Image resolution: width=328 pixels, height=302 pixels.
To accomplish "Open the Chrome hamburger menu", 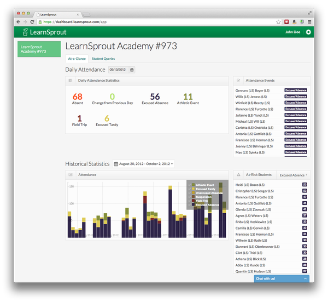I will pos(309,22).
